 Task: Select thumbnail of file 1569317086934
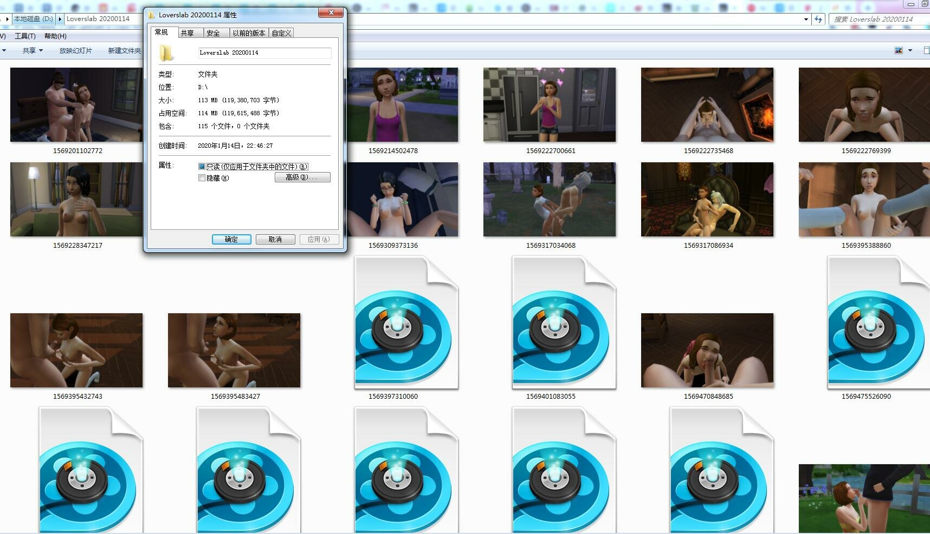coord(707,199)
